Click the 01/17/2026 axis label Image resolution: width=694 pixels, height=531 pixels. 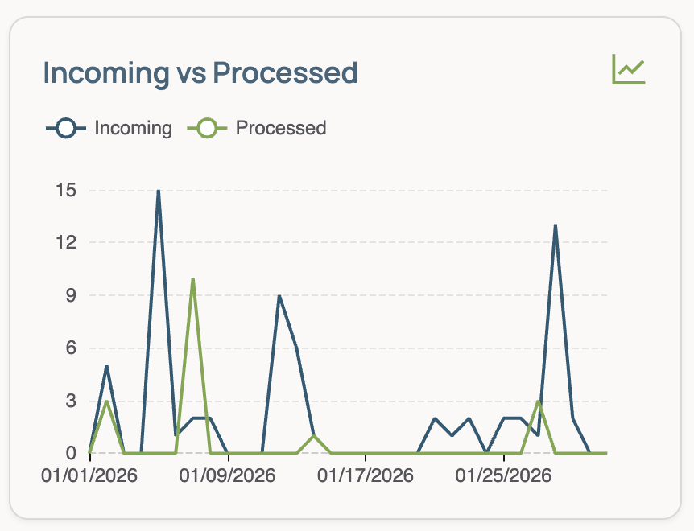(366, 475)
